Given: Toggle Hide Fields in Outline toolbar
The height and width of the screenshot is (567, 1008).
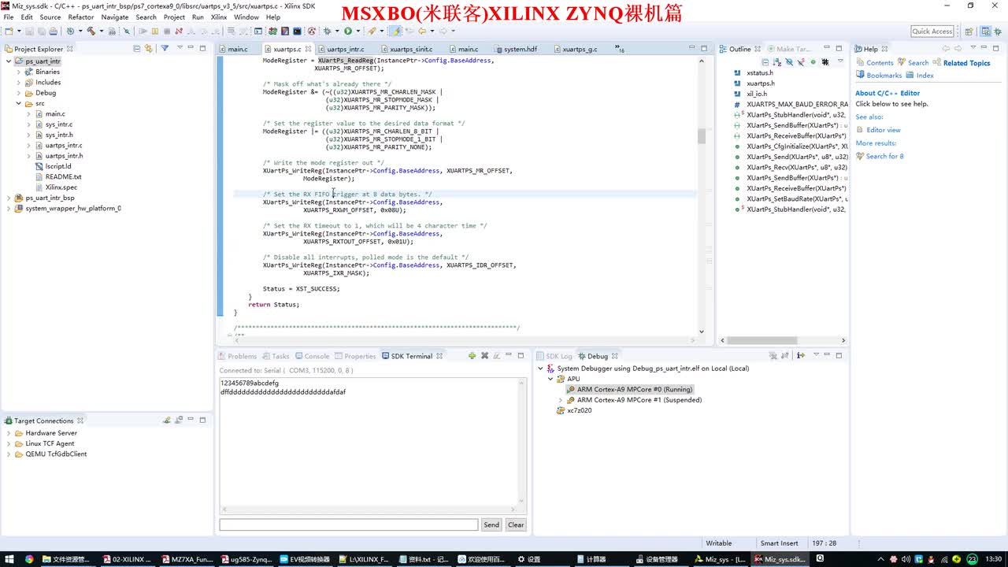Looking at the screenshot, I should click(789, 61).
